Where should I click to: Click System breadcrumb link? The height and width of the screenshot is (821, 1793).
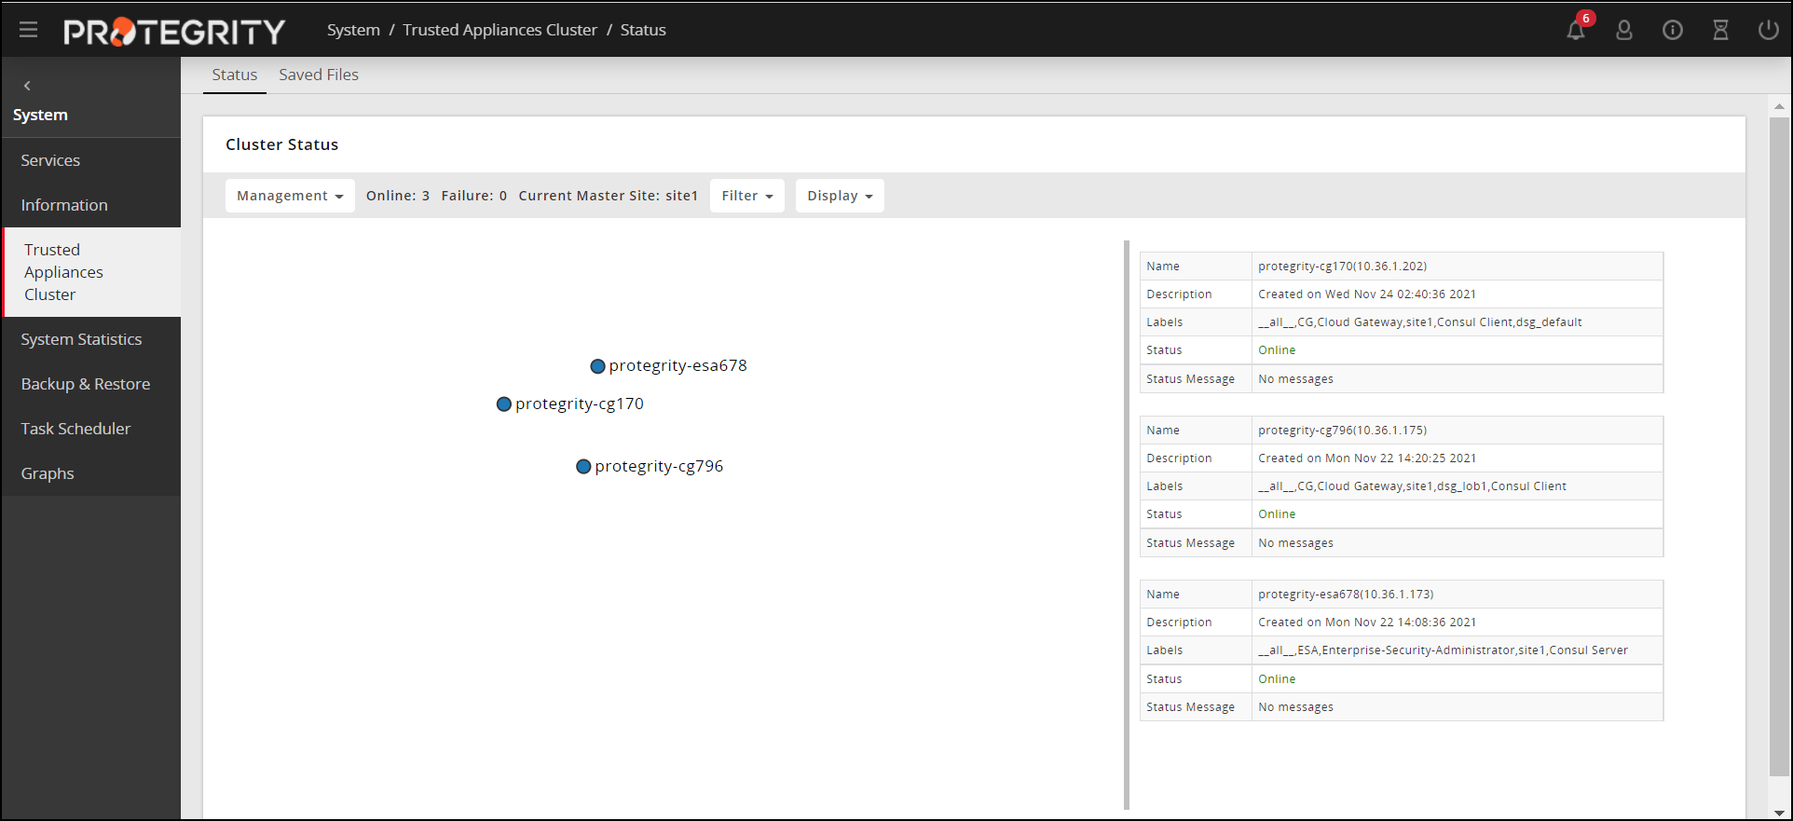353,30
